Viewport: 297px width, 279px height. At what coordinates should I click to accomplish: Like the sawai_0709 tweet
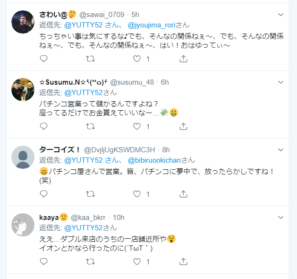(x=137, y=59)
